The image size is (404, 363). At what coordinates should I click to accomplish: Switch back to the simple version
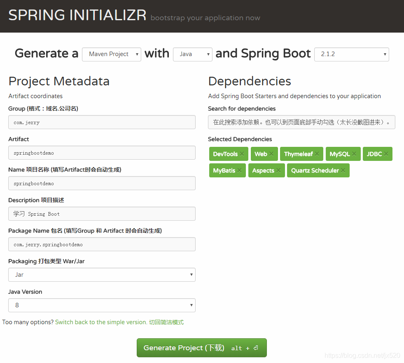(101, 322)
